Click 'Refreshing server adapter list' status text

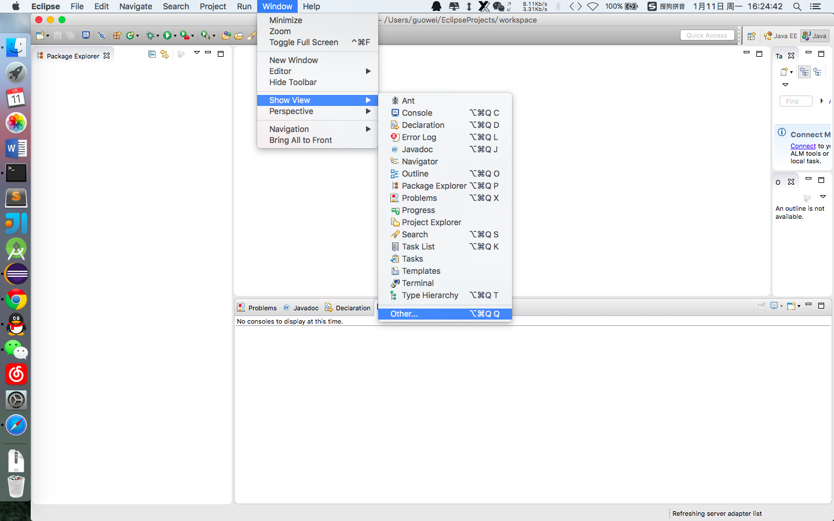(717, 513)
